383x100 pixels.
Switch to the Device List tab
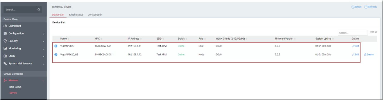(58, 15)
